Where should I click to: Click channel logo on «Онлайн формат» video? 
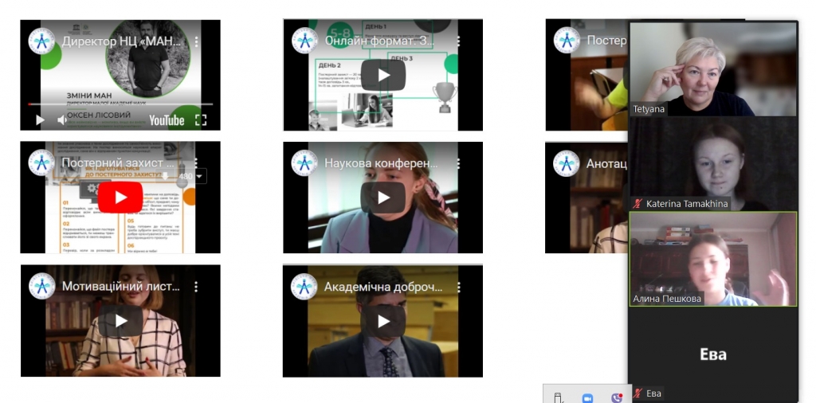(x=304, y=41)
